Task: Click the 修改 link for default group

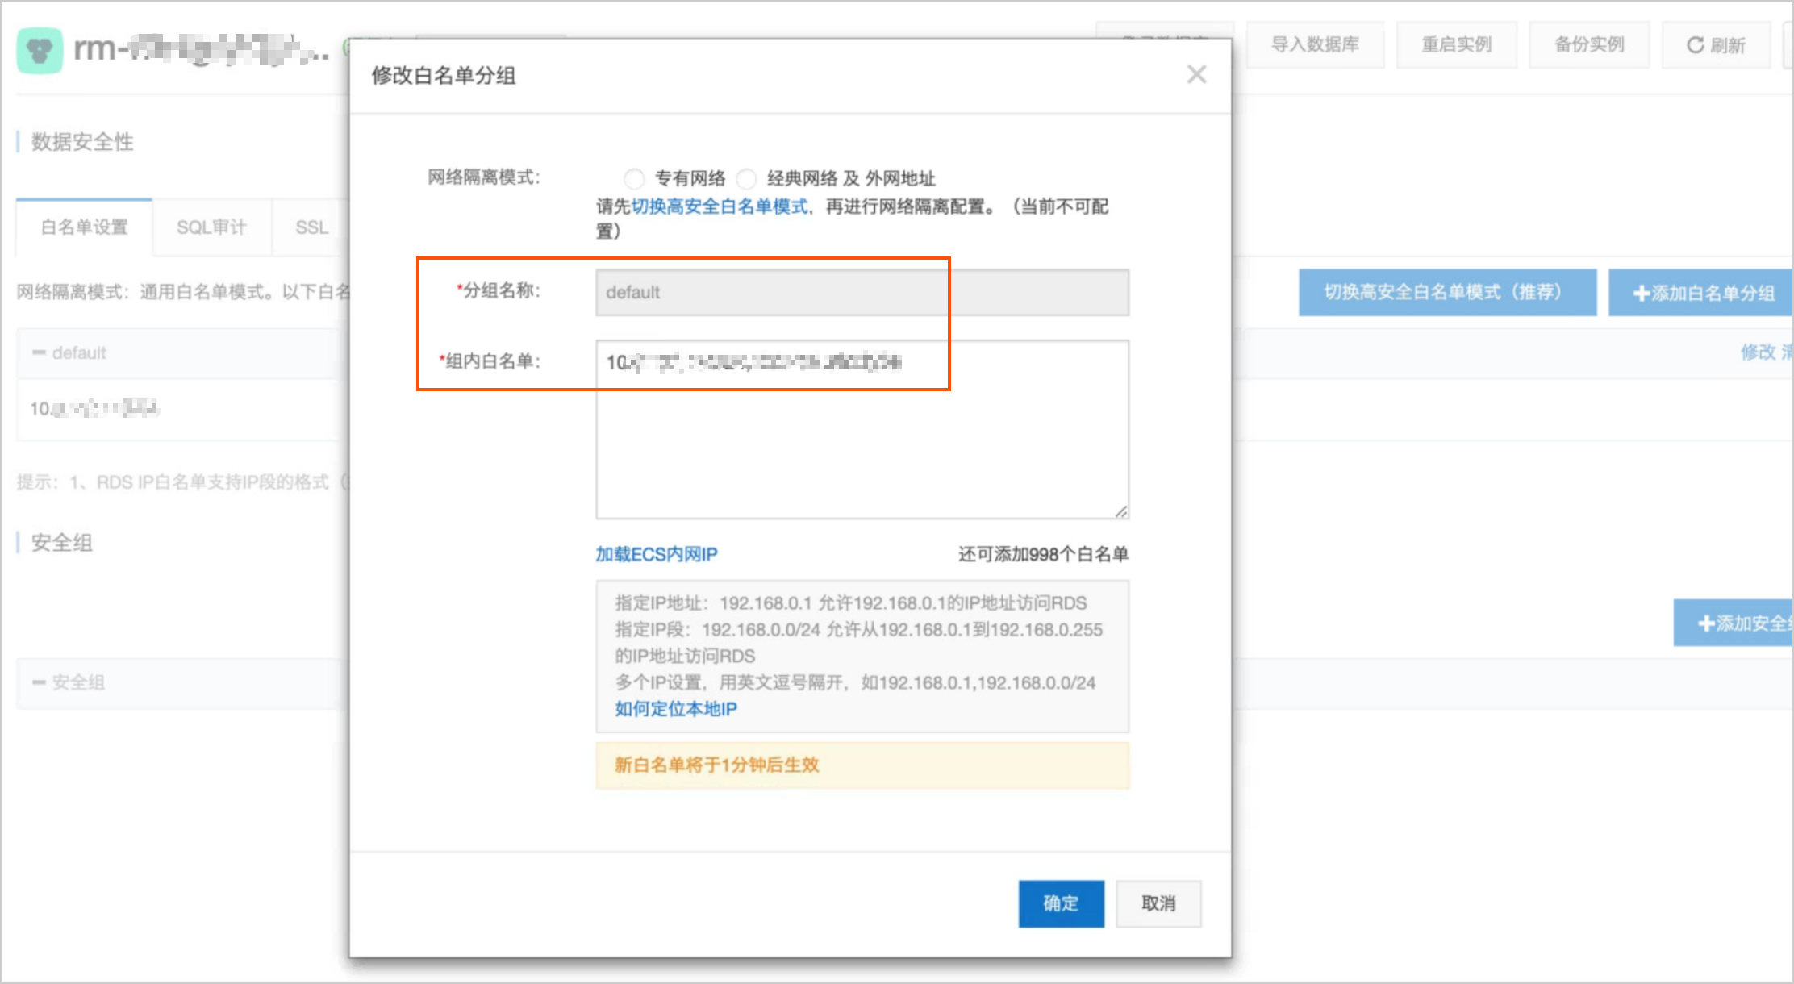Action: click(1759, 352)
